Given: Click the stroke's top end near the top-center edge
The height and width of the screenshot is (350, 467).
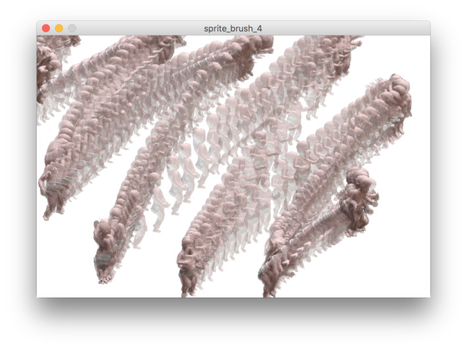Looking at the screenshot, I should [x=253, y=45].
